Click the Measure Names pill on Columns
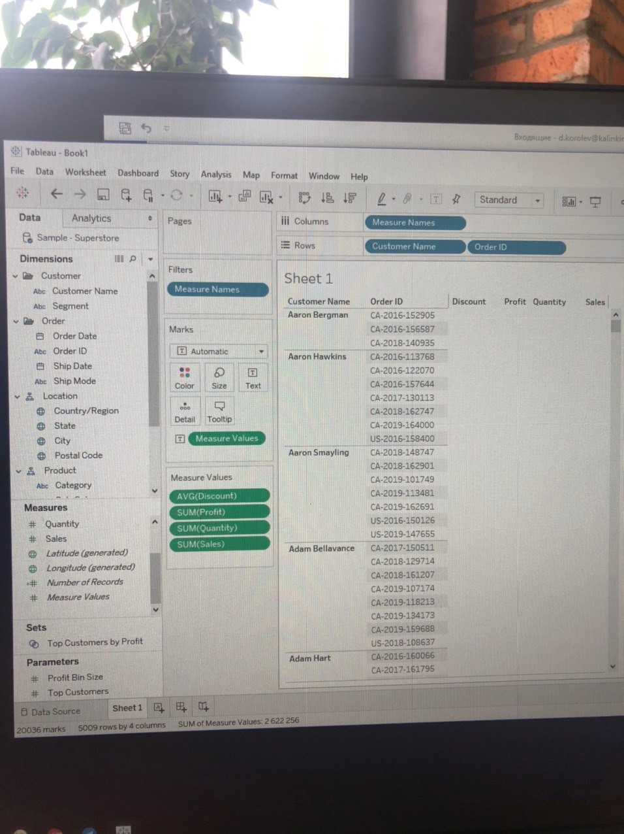This screenshot has width=624, height=834. (415, 223)
